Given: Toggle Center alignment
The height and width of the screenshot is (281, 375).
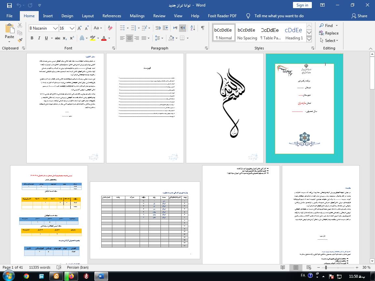Looking at the screenshot, I should click(x=129, y=38).
